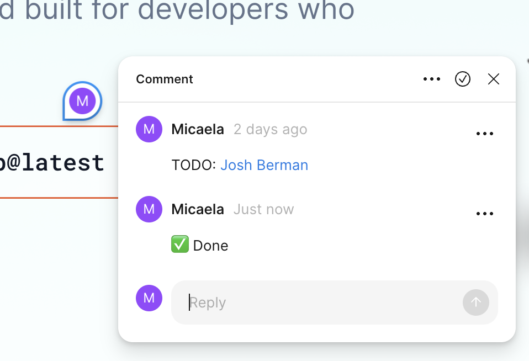Click the avatar beside the Reply field
529x361 pixels.
click(149, 298)
